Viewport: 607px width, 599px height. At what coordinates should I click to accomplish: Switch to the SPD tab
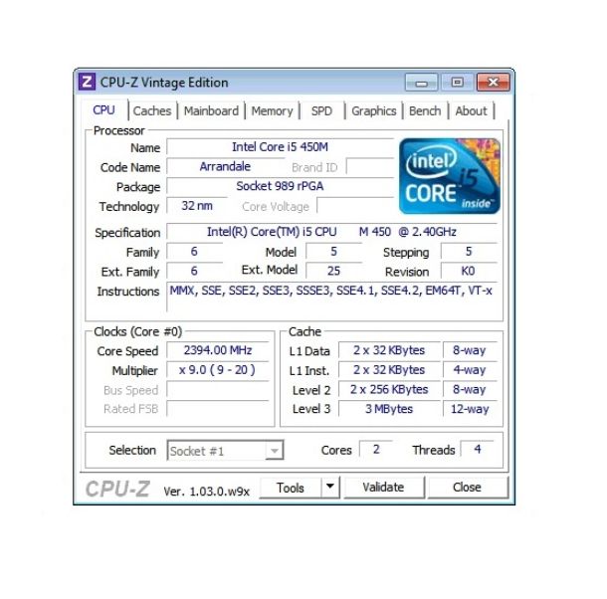tap(321, 111)
